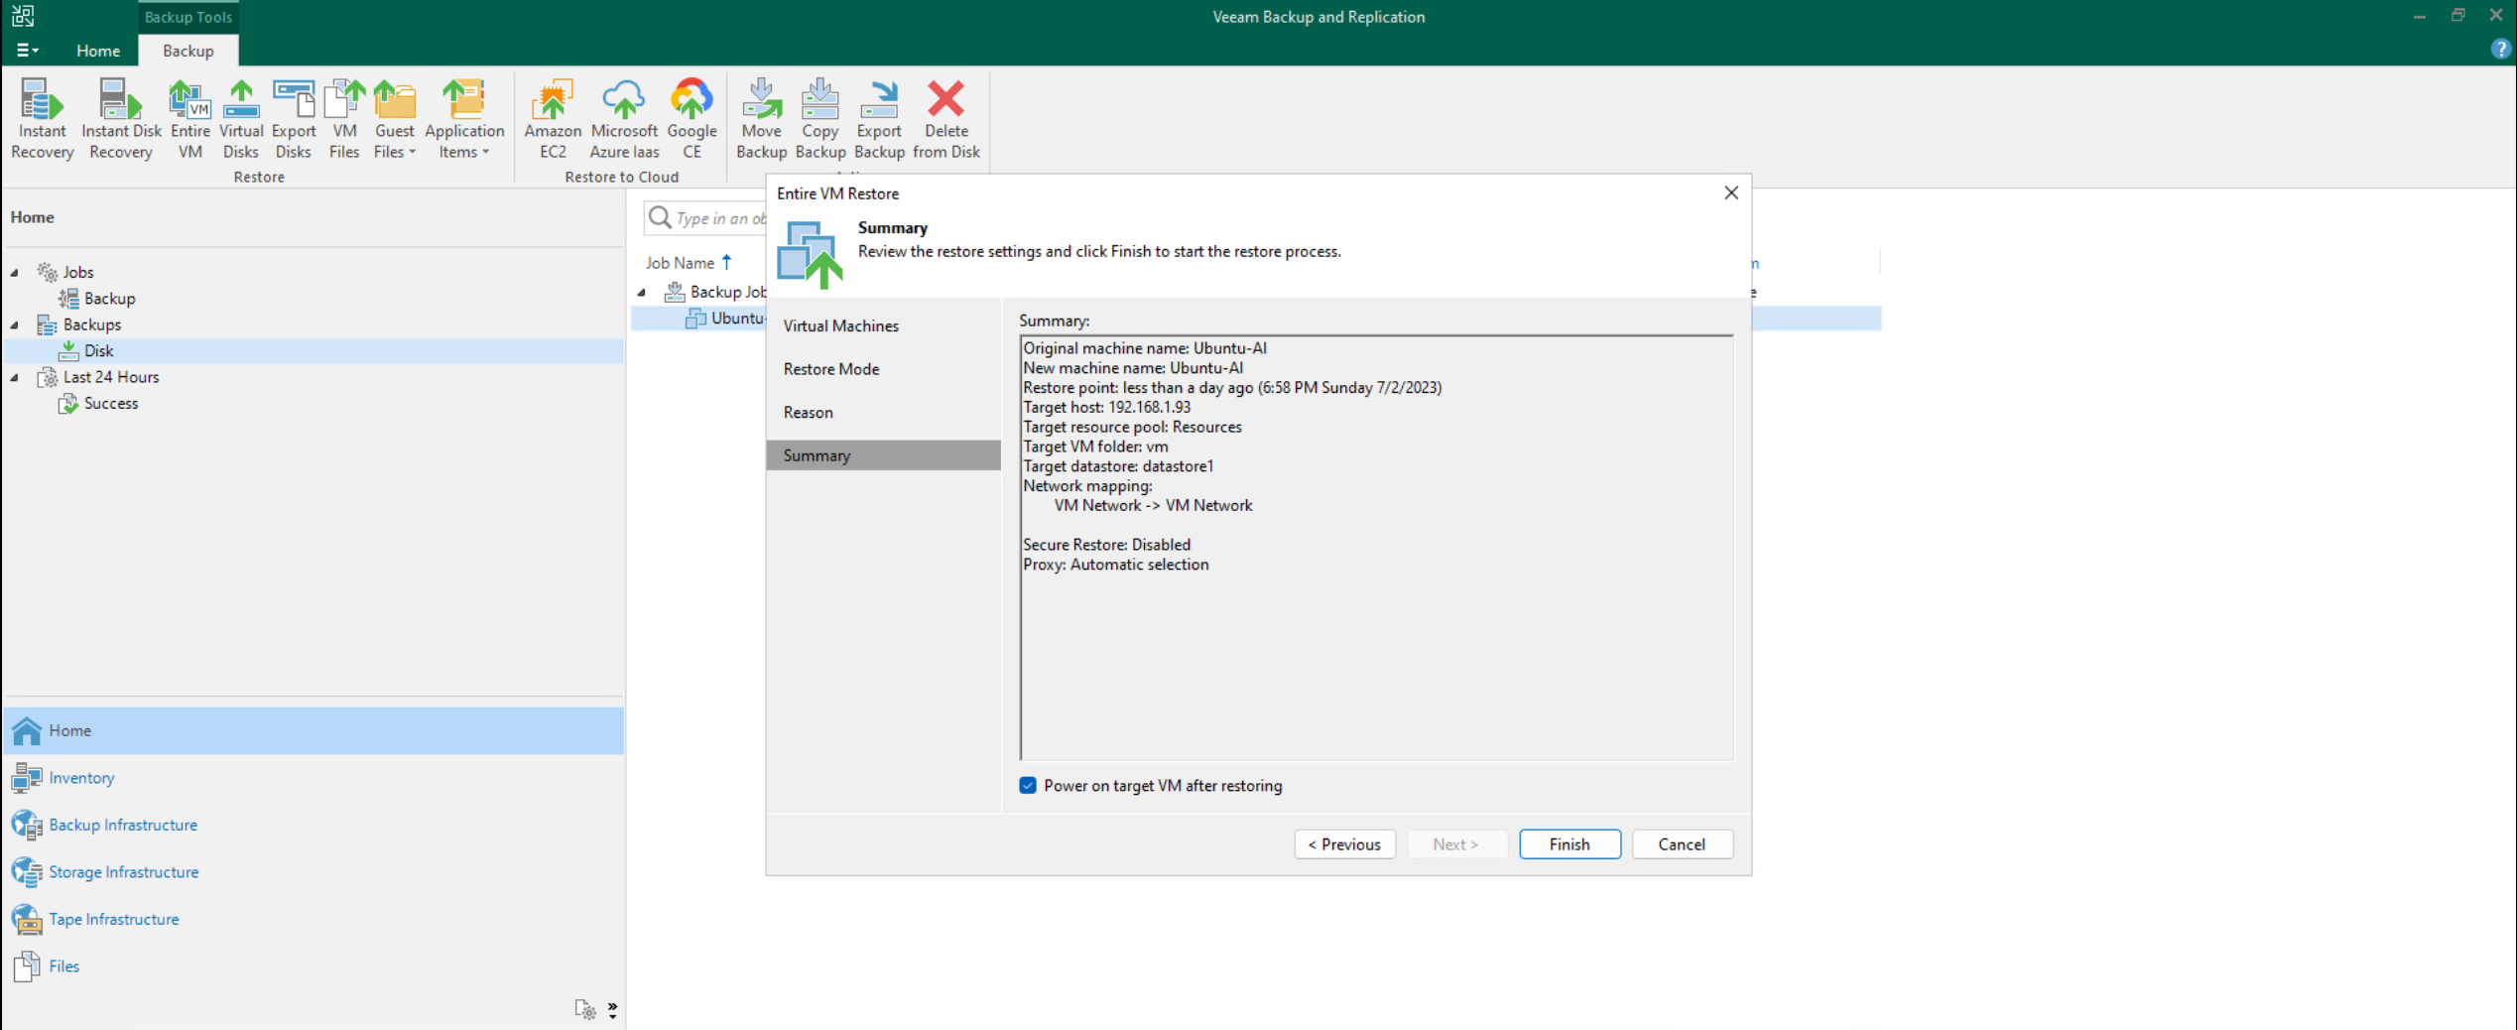Restore to Google CE

(x=692, y=119)
